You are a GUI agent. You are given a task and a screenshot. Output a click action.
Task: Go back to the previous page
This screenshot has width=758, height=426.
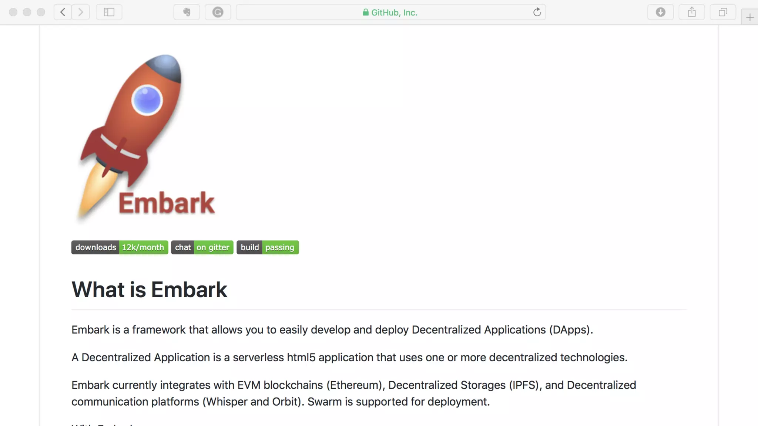[63, 12]
